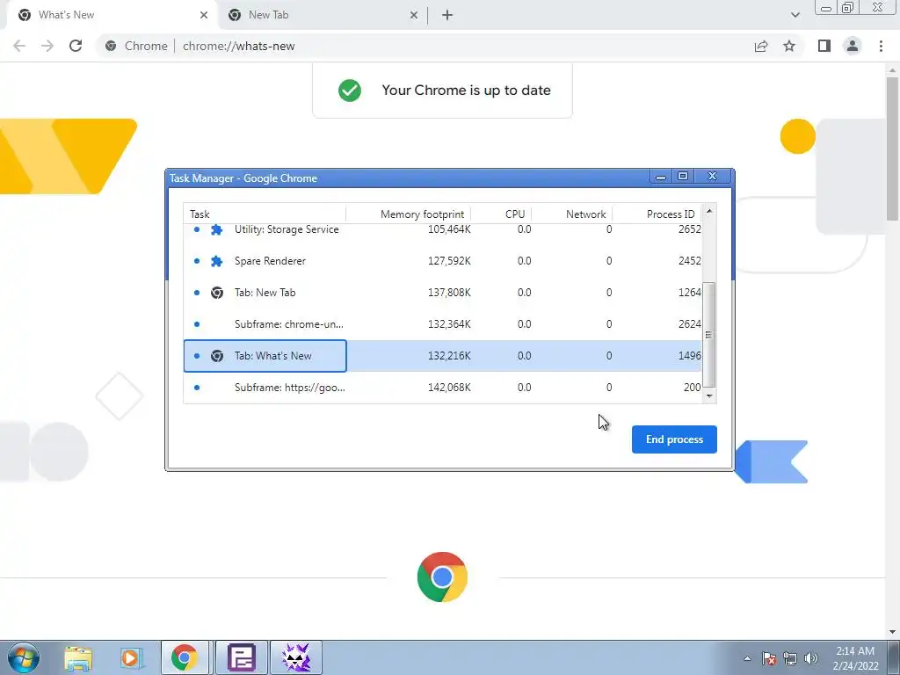Image resolution: width=900 pixels, height=675 pixels.
Task: Click the green up-to-date checkmark icon
Action: (x=350, y=91)
